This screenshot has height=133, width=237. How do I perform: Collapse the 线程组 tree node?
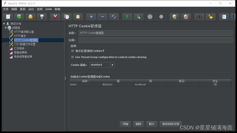pyautogui.click(x=6, y=28)
